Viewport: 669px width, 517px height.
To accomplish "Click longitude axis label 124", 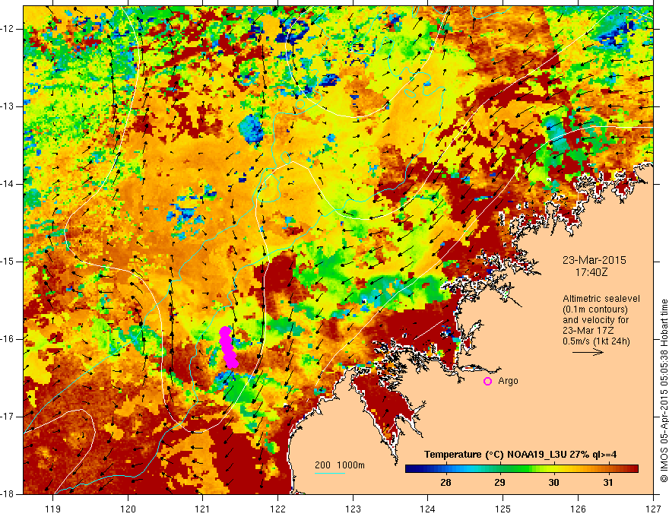I will coord(428,509).
